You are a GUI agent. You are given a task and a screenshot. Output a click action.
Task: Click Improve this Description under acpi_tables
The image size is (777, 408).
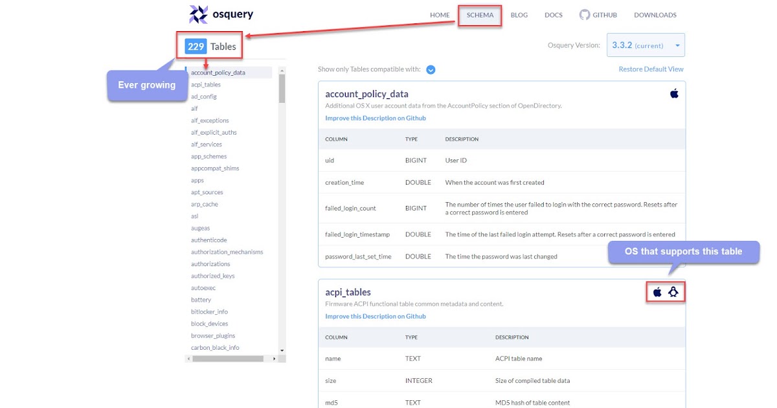pos(376,317)
